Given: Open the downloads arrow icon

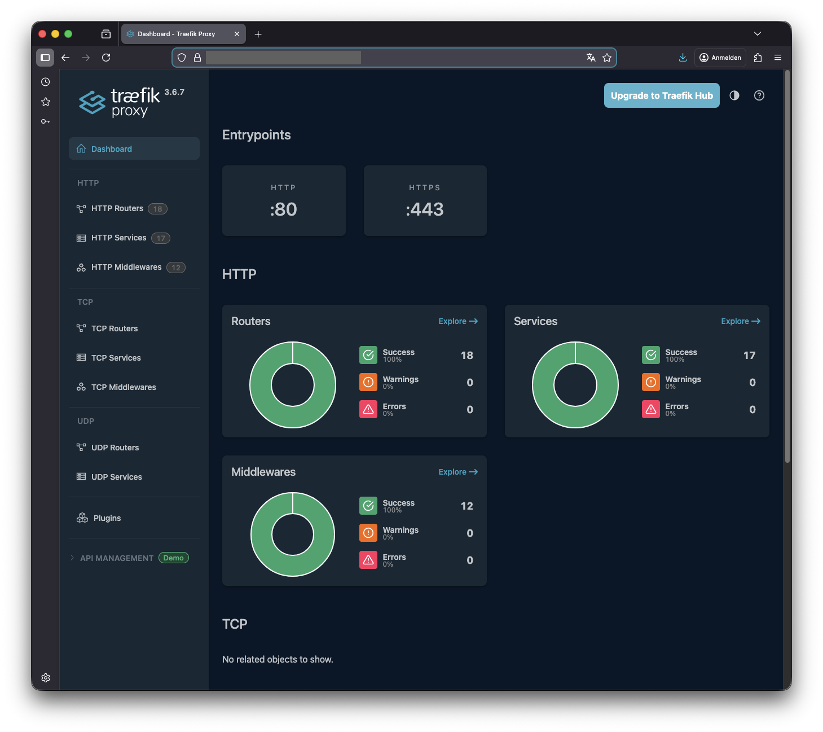Looking at the screenshot, I should click(x=683, y=58).
